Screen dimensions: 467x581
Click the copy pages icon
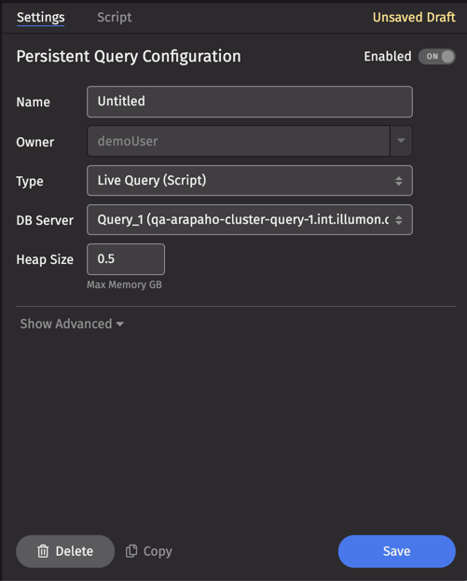point(131,551)
